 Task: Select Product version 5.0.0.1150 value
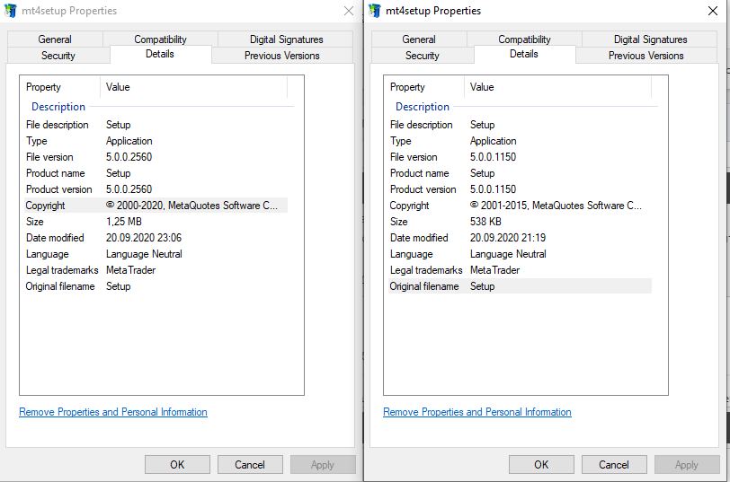tap(493, 189)
